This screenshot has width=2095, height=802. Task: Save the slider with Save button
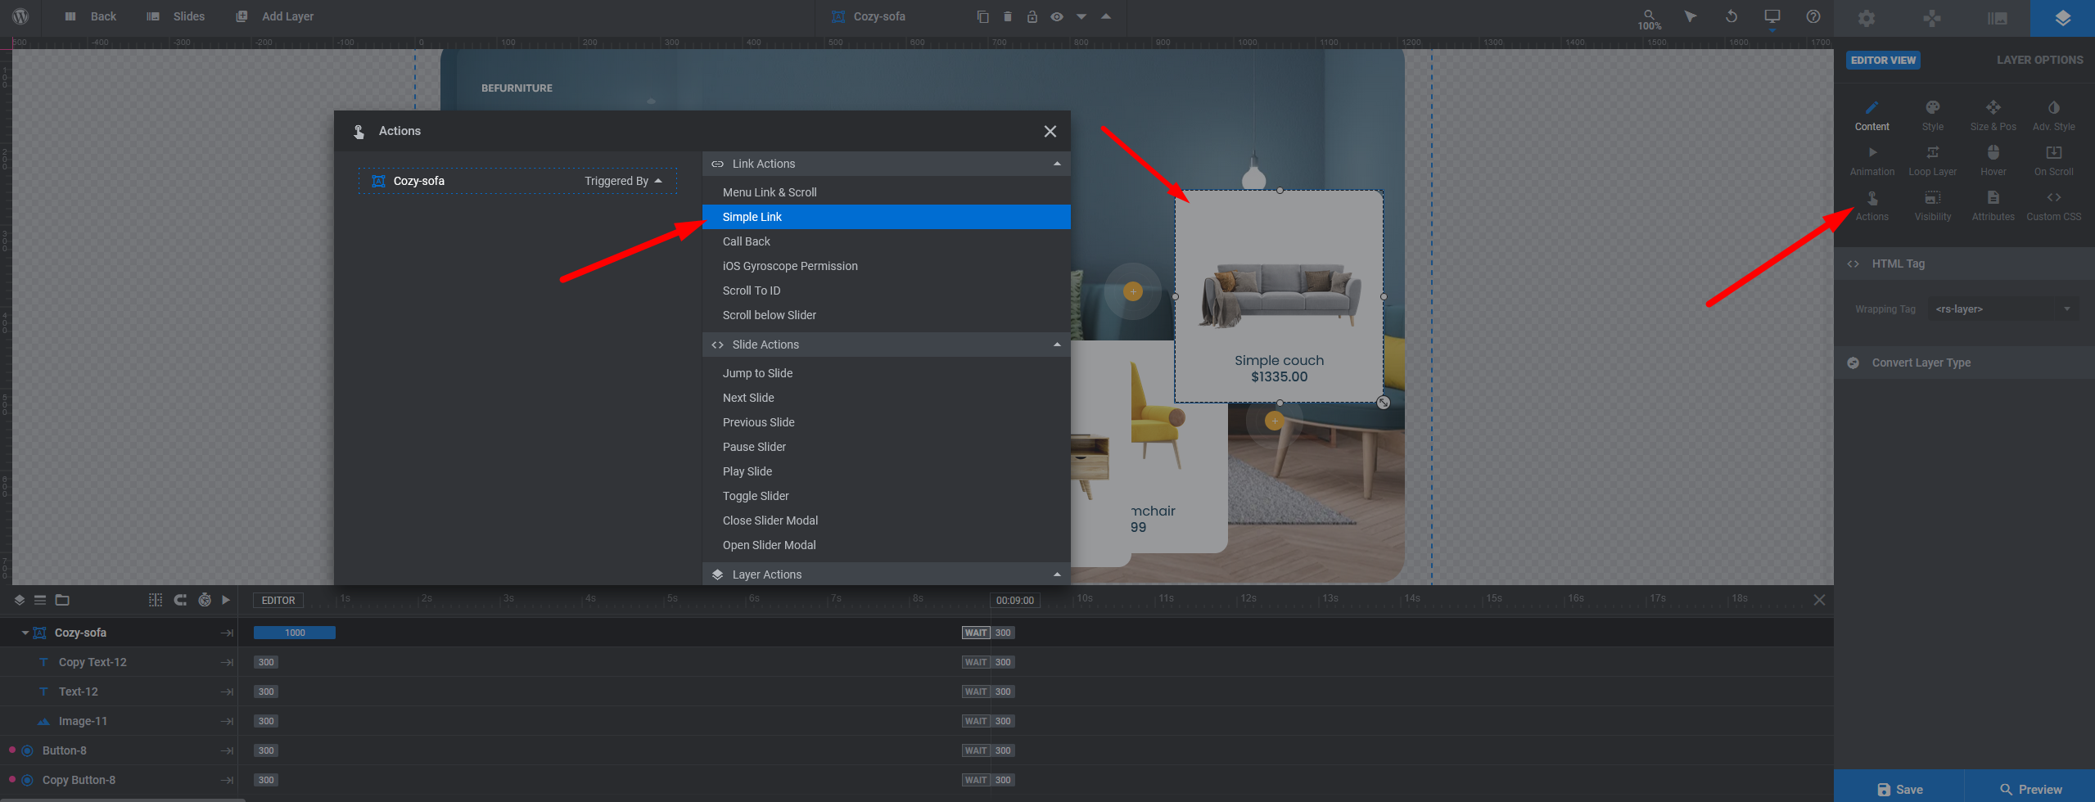[1899, 789]
